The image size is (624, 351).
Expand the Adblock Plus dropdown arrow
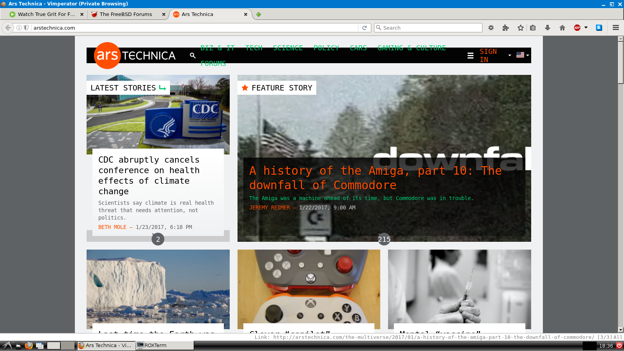point(586,28)
